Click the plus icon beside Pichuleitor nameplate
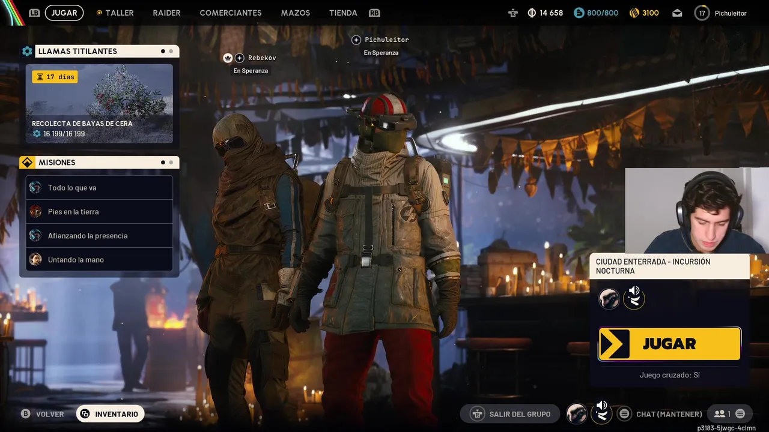The image size is (769, 432). point(356,40)
